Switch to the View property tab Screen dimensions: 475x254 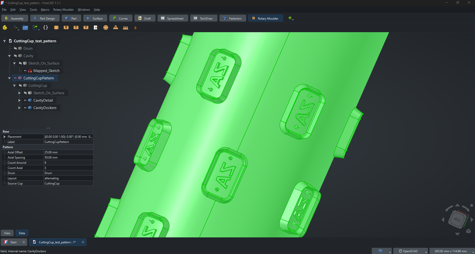7,233
